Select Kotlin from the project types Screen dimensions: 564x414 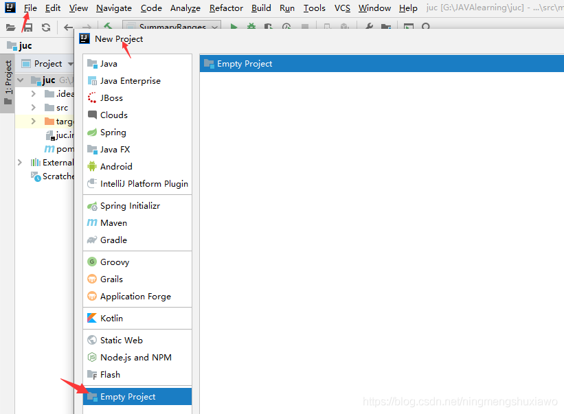point(111,319)
